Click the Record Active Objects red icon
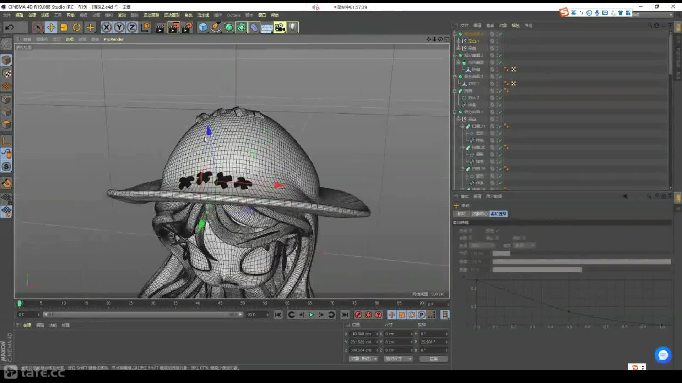The image size is (682, 383). point(358,315)
